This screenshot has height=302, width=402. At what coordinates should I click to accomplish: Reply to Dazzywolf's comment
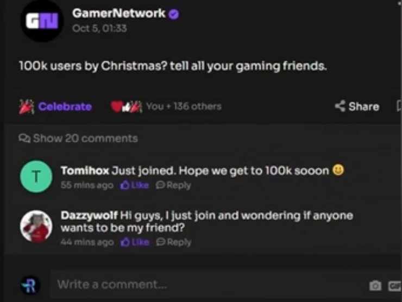tap(174, 242)
